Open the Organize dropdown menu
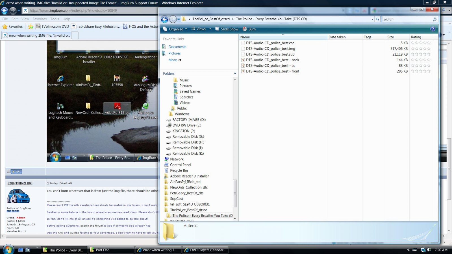The width and height of the screenshot is (452, 254). [175, 29]
